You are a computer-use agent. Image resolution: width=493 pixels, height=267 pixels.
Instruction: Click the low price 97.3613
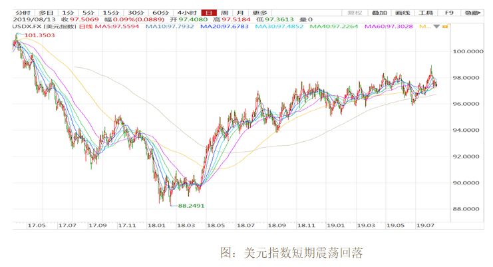tap(279, 19)
